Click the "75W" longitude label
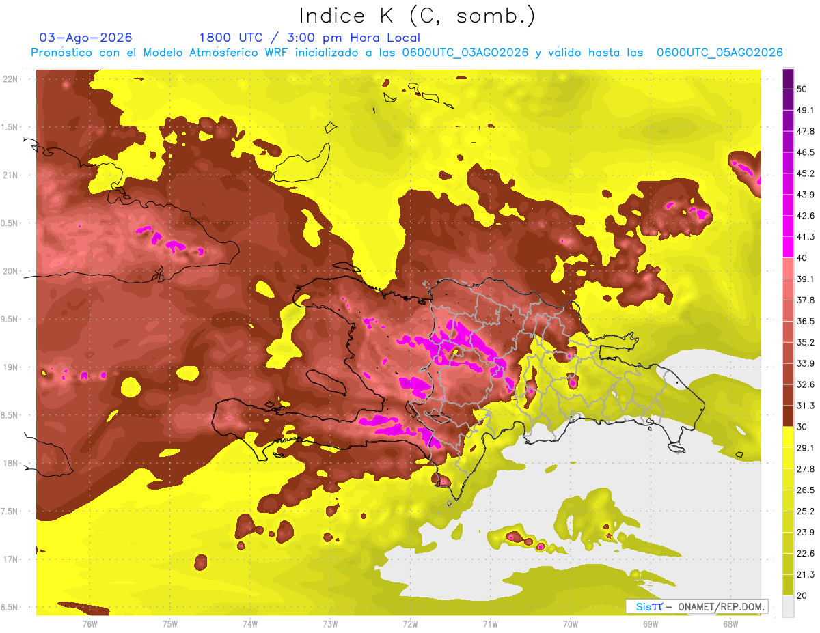The image size is (820, 633). (169, 624)
